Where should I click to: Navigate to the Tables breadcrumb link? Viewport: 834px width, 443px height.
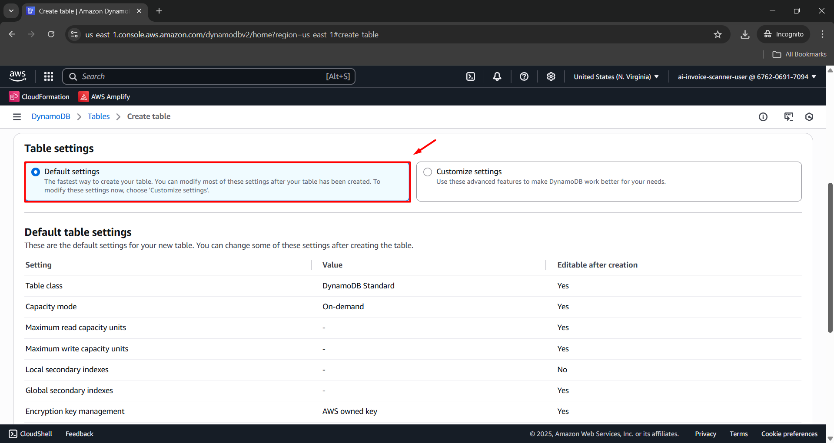[99, 116]
